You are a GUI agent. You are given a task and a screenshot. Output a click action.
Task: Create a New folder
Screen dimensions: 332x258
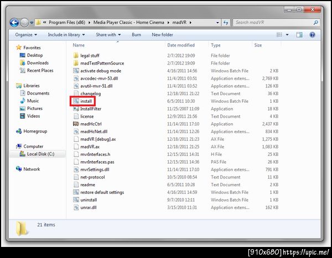[162, 35]
